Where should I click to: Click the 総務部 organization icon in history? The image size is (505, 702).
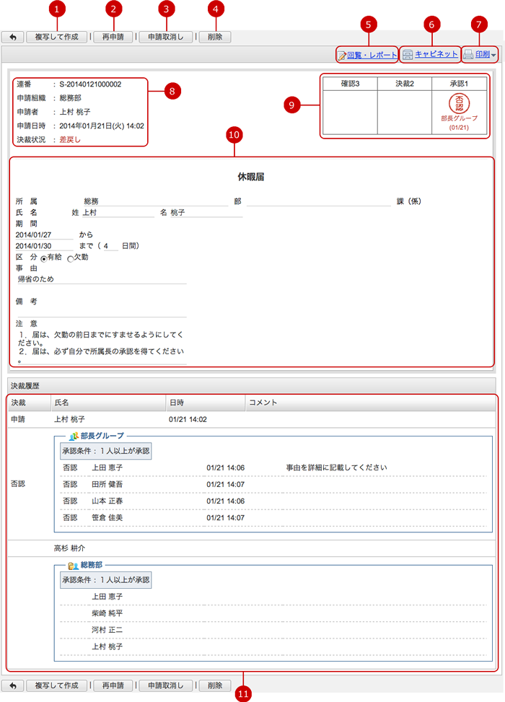74,565
